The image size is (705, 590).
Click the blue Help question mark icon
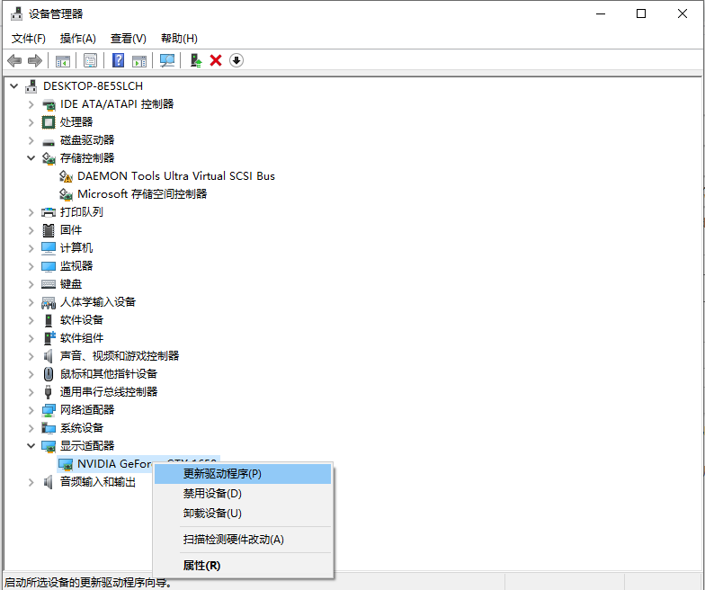[118, 60]
